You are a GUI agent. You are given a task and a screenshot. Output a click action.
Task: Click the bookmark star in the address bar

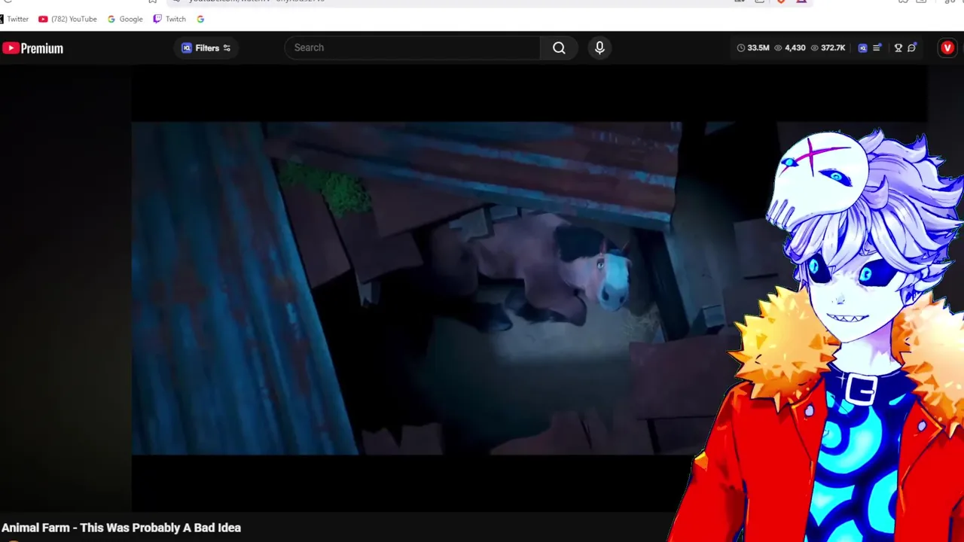152,2
